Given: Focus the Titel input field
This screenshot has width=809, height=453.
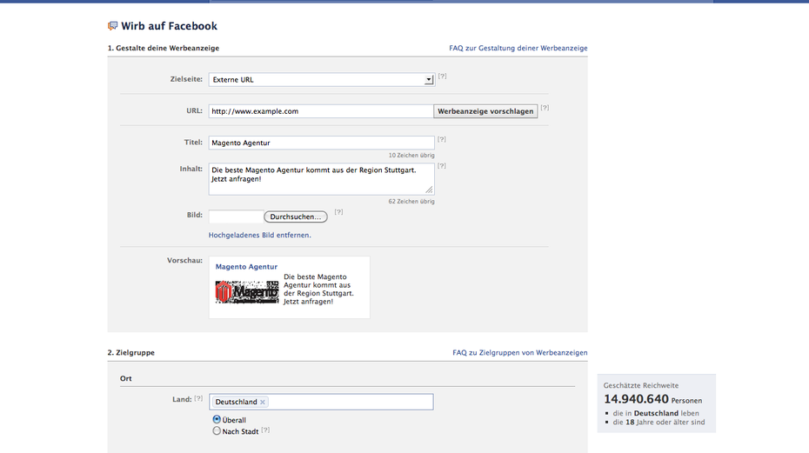Looking at the screenshot, I should [x=322, y=143].
